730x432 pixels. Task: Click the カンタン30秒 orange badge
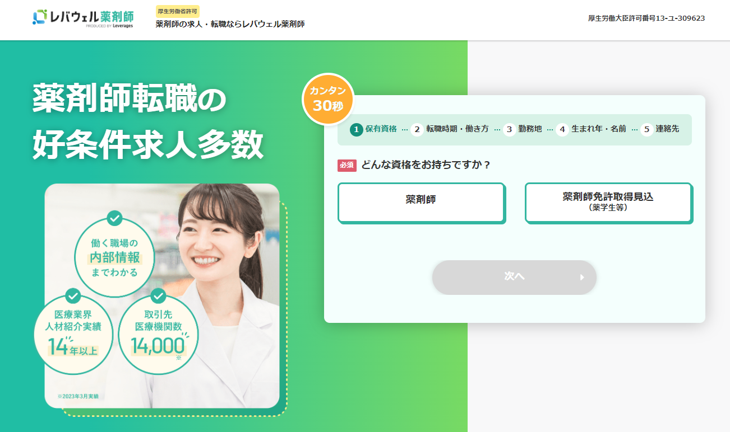[x=328, y=99]
